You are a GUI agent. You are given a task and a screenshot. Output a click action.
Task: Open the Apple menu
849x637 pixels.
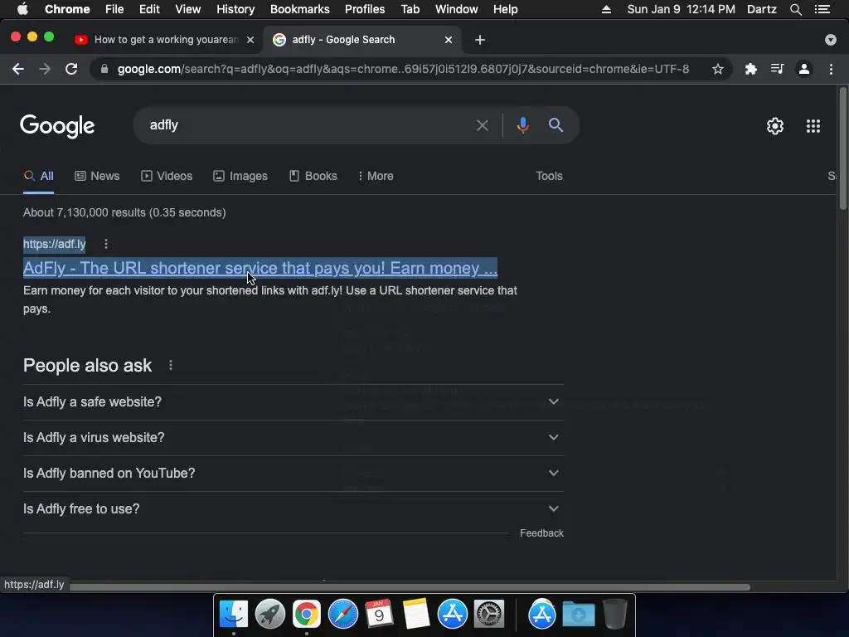(x=22, y=9)
